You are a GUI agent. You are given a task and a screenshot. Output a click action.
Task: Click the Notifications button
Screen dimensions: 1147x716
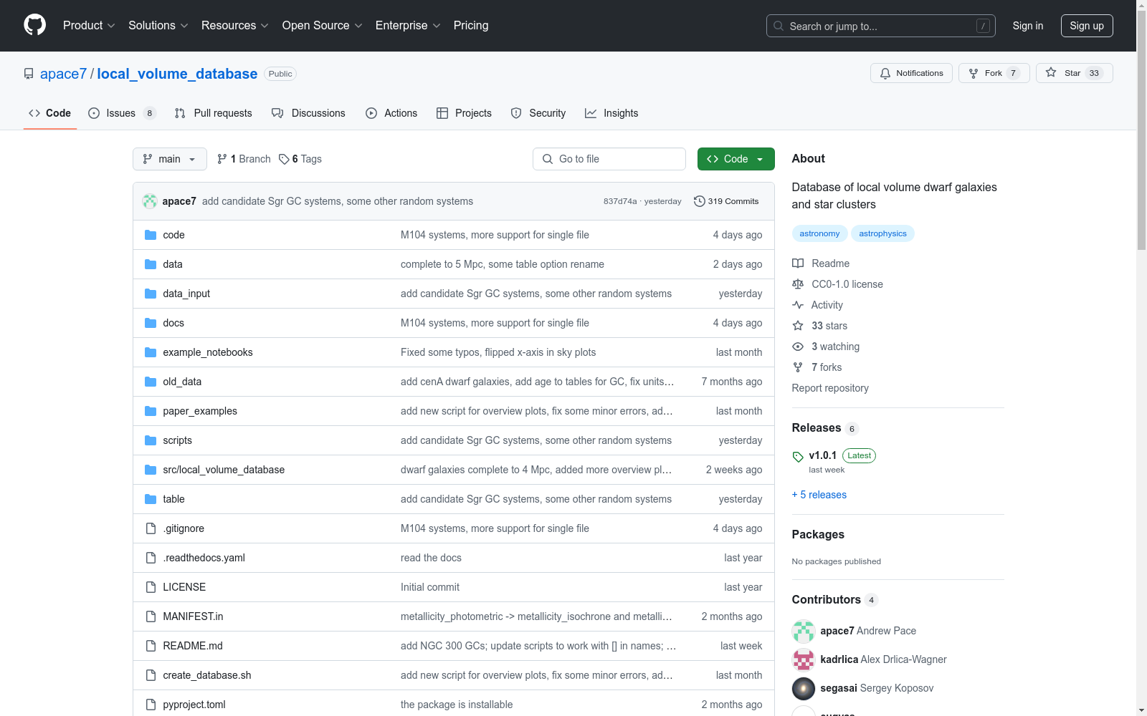click(x=911, y=73)
